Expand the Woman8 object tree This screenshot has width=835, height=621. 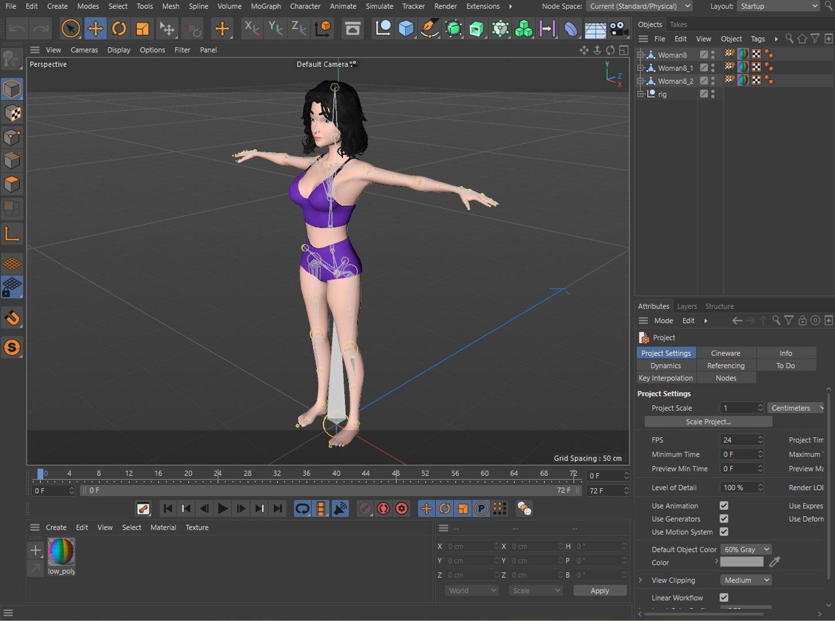pos(640,55)
